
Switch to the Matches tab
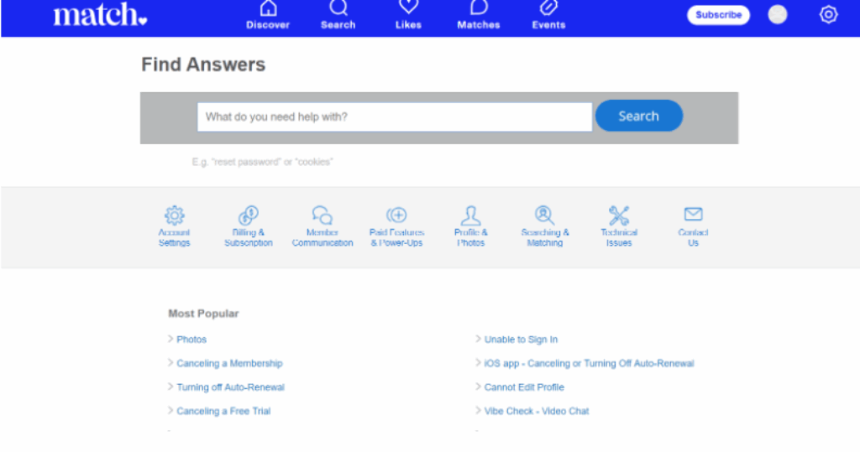point(478,15)
